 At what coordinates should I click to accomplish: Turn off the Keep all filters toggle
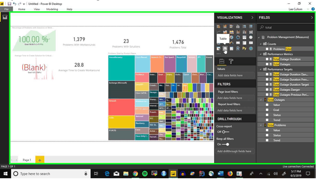[226, 145]
